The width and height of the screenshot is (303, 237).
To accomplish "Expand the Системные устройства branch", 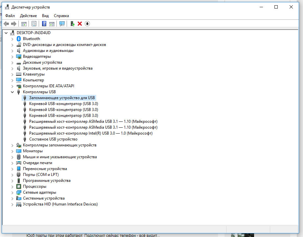I will (12, 199).
